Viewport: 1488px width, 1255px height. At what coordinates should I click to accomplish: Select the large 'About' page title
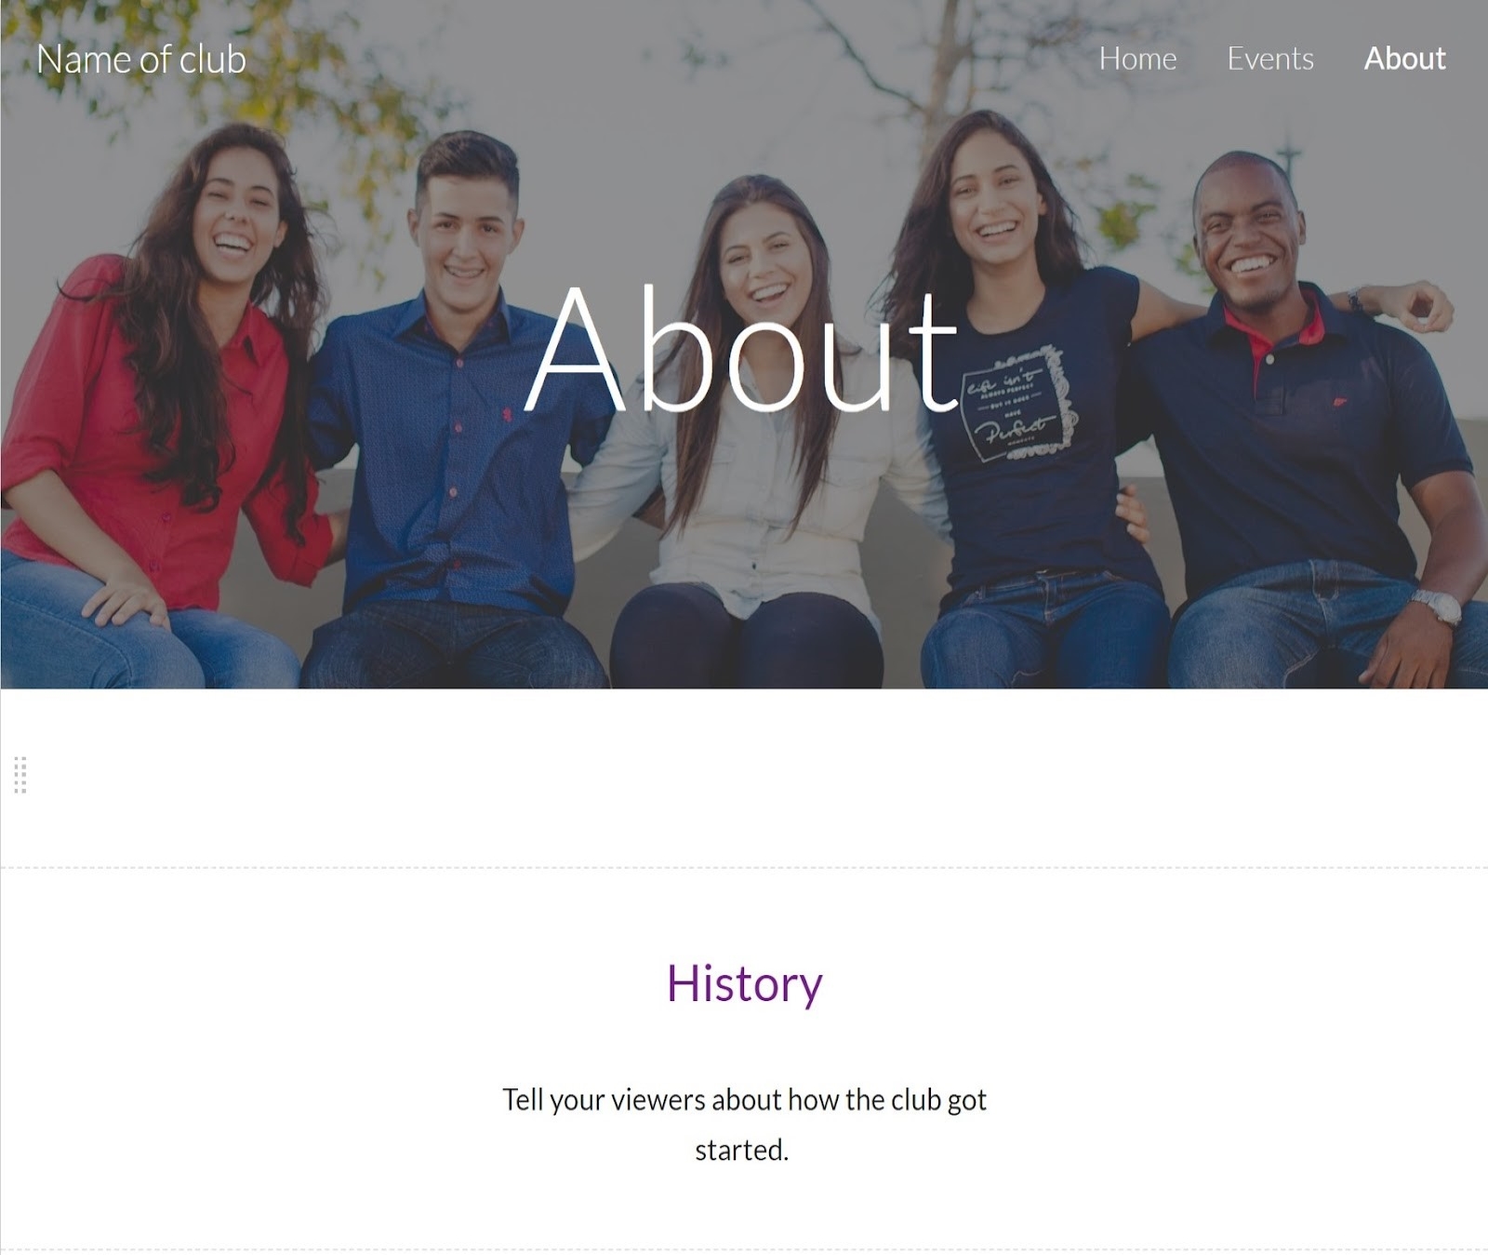(741, 350)
